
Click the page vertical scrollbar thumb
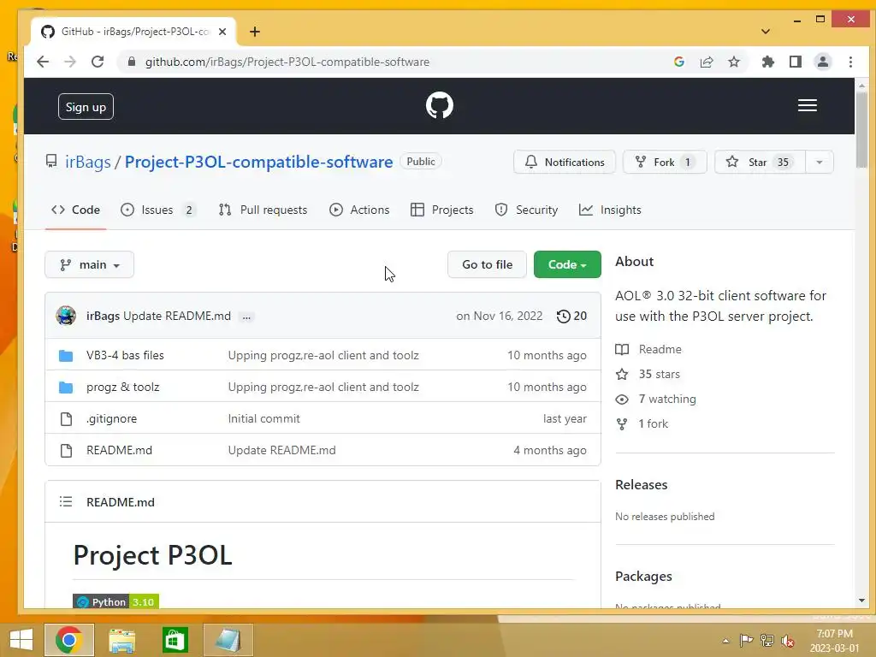(x=861, y=130)
